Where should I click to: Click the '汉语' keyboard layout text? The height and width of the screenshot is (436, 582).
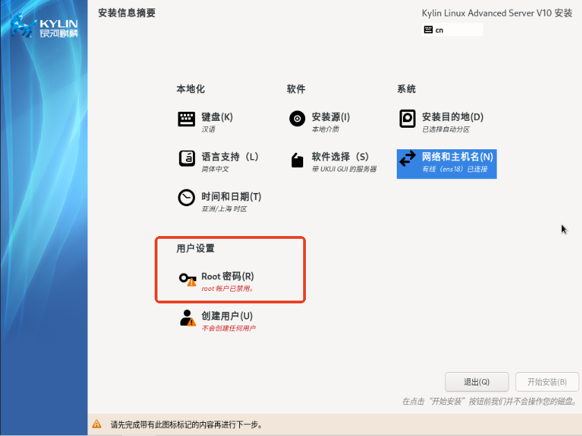coord(208,129)
